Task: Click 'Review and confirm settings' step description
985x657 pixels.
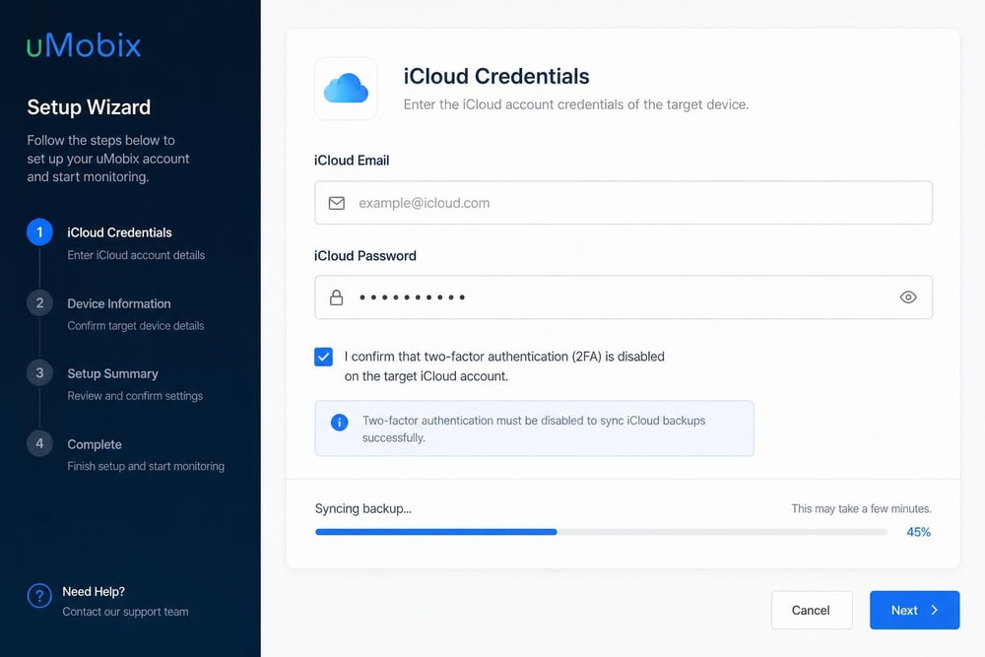Action: point(135,396)
